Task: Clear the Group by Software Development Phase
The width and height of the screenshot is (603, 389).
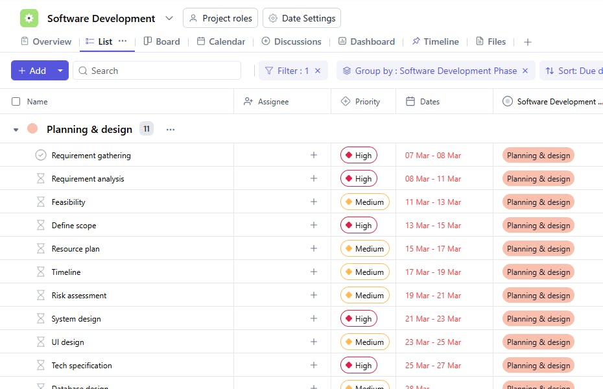Action: (525, 71)
